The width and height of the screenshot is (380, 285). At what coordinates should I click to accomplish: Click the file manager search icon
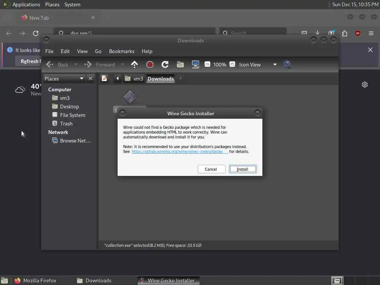tap(288, 65)
